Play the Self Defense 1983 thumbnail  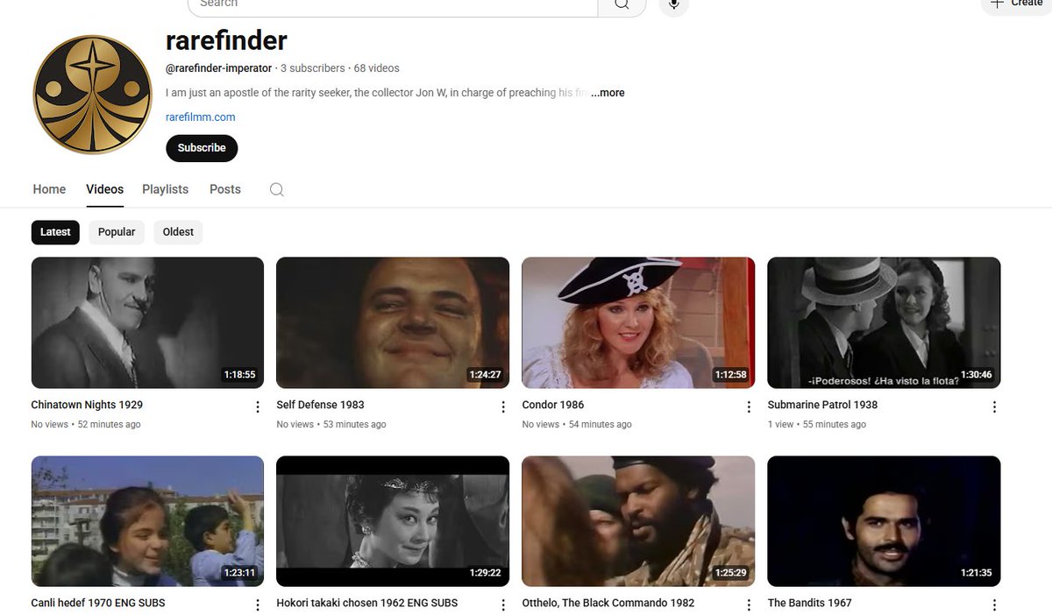coord(393,322)
